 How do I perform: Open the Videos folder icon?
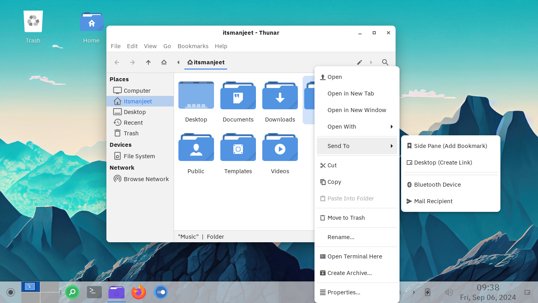pos(280,148)
